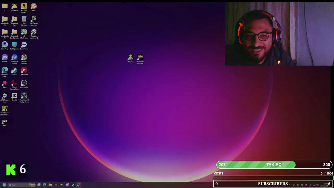Open the PC folder on desktop

[5, 7]
